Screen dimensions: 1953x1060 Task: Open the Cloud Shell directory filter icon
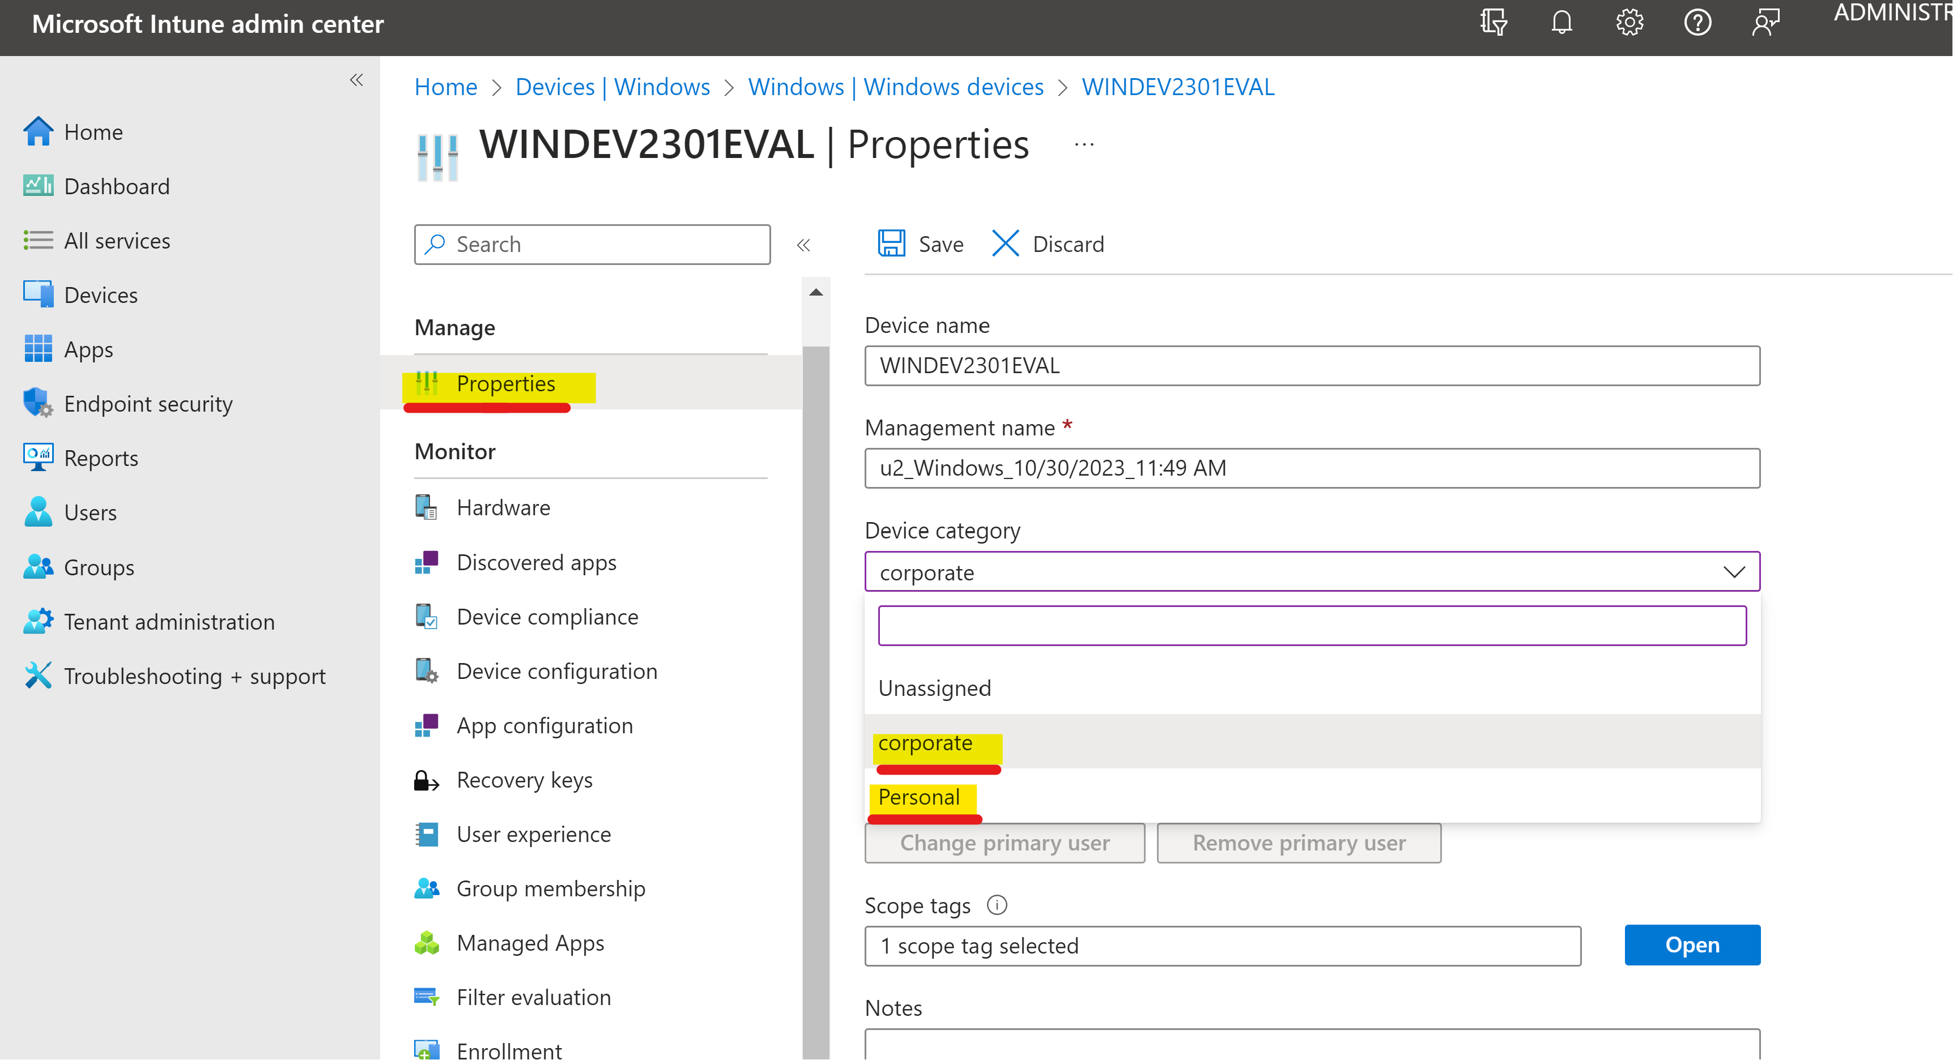click(x=1494, y=23)
